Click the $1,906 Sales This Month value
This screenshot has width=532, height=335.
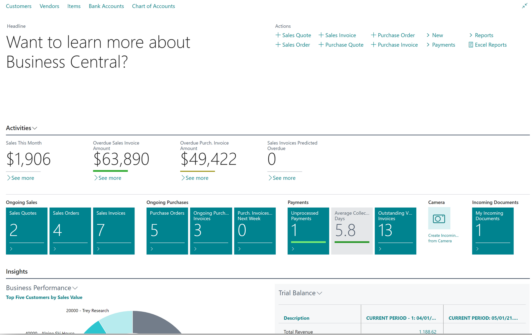coord(28,159)
